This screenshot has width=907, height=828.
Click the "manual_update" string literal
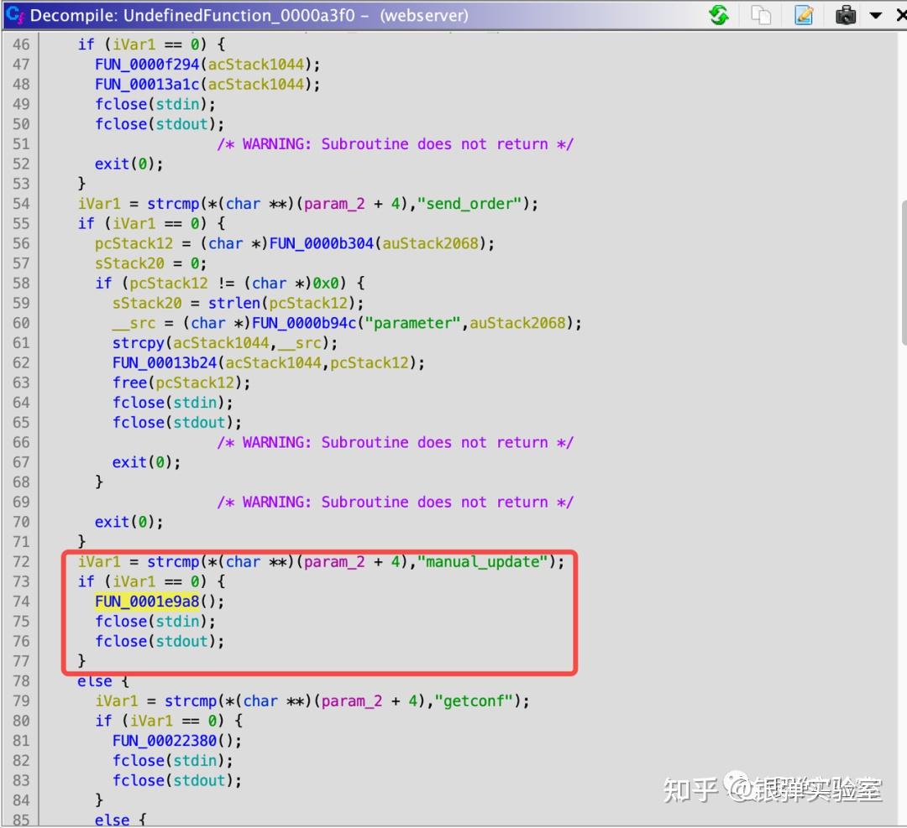click(482, 561)
